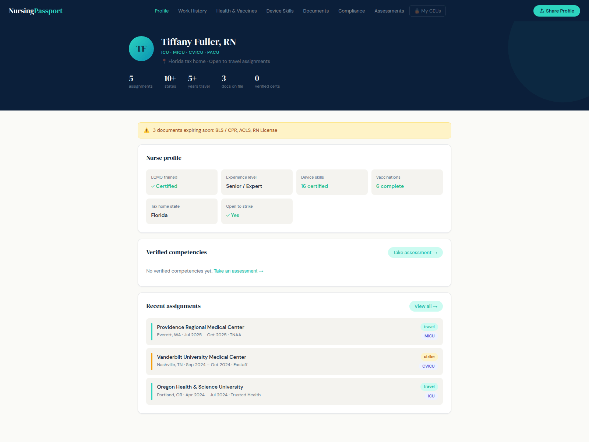Click the lock icon beside My CEUs
Screen dimensions: 589x442
click(x=417, y=11)
